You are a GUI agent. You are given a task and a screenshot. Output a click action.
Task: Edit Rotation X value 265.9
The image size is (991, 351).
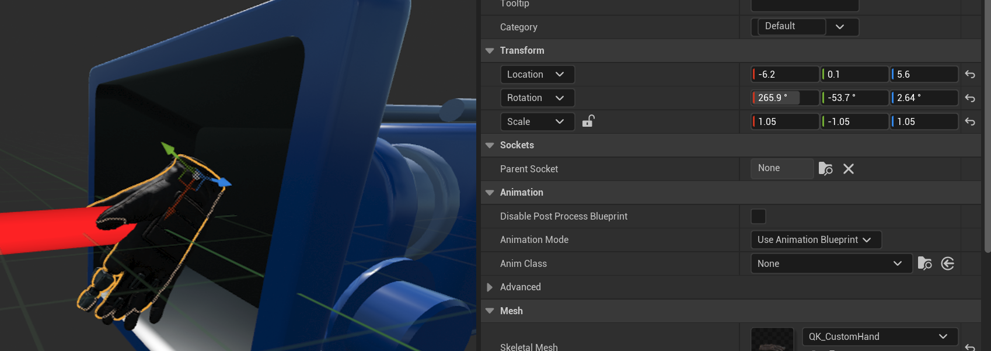[785, 98]
